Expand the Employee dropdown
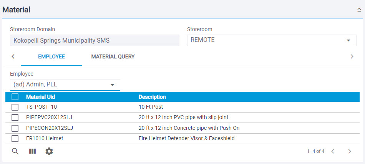Image resolution: width=365 pixels, height=164 pixels. (65, 84)
